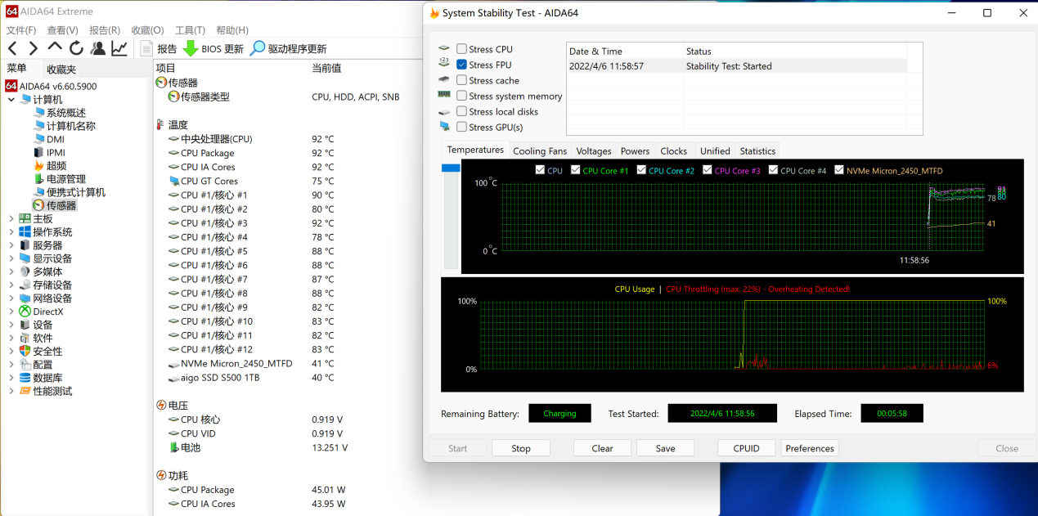Expand the 配置 configuration node
1038x516 pixels.
pos(11,365)
